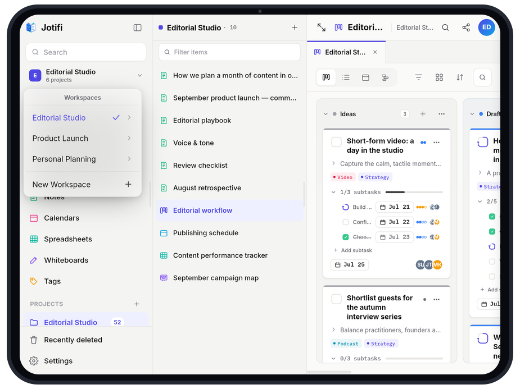
Task: Create workspace via New Workspace plus icon
Action: (x=128, y=184)
